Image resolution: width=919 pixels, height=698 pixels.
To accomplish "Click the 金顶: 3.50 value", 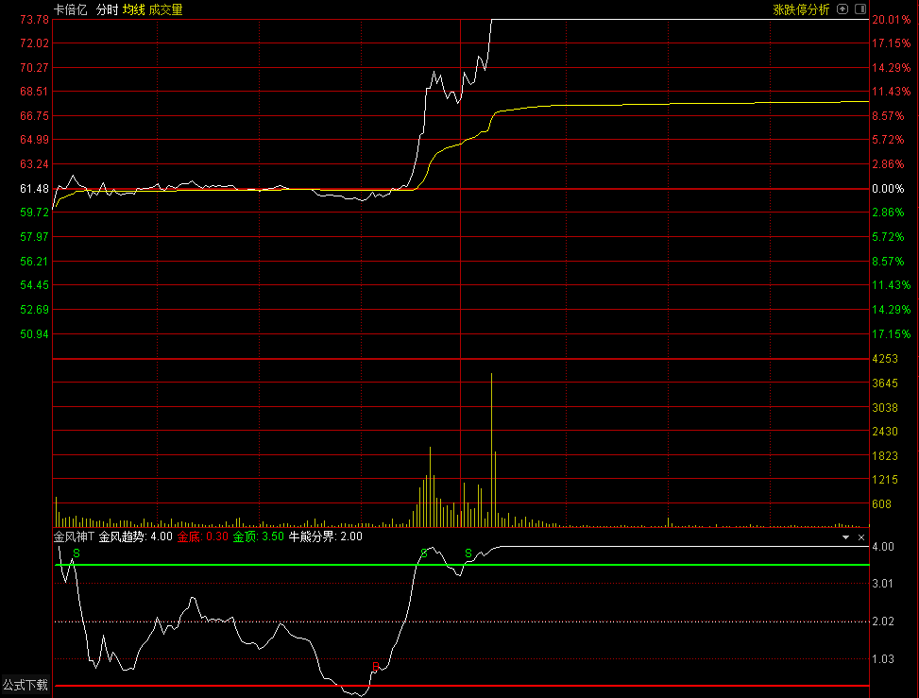I will [259, 536].
